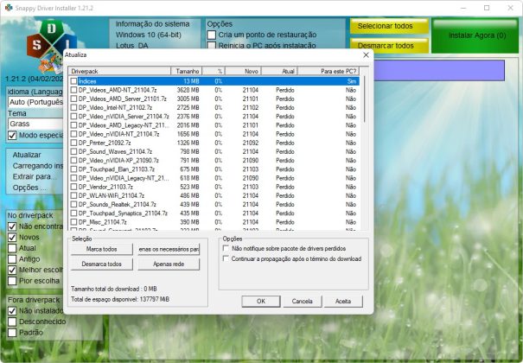Click 'Extrair para...' menu entry

pos(35,176)
